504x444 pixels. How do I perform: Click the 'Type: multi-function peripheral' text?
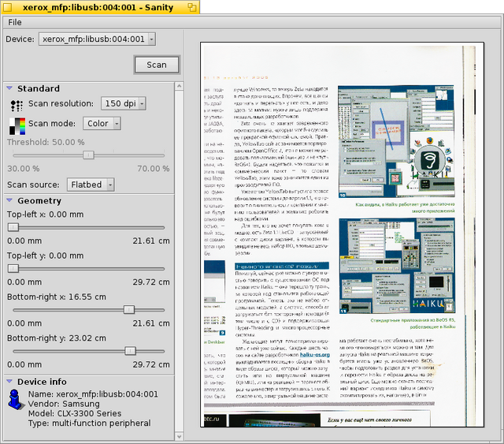(x=89, y=423)
